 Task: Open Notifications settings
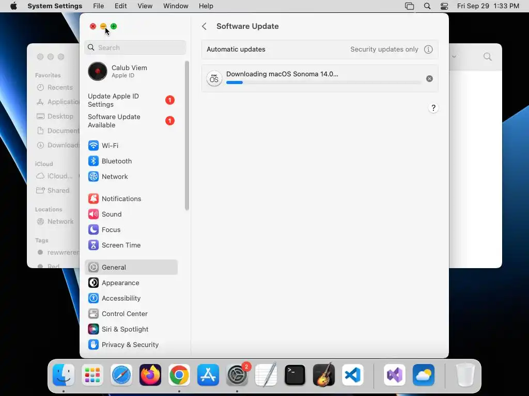tap(131, 199)
